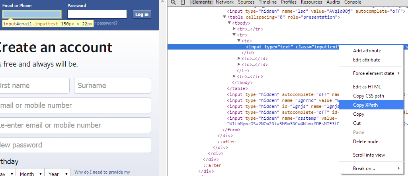Choose Cut from the context menu
This screenshot has height=176, width=408.
click(x=371, y=123)
